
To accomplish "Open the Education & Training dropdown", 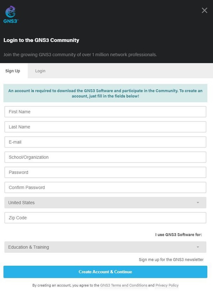I will click(x=105, y=247).
